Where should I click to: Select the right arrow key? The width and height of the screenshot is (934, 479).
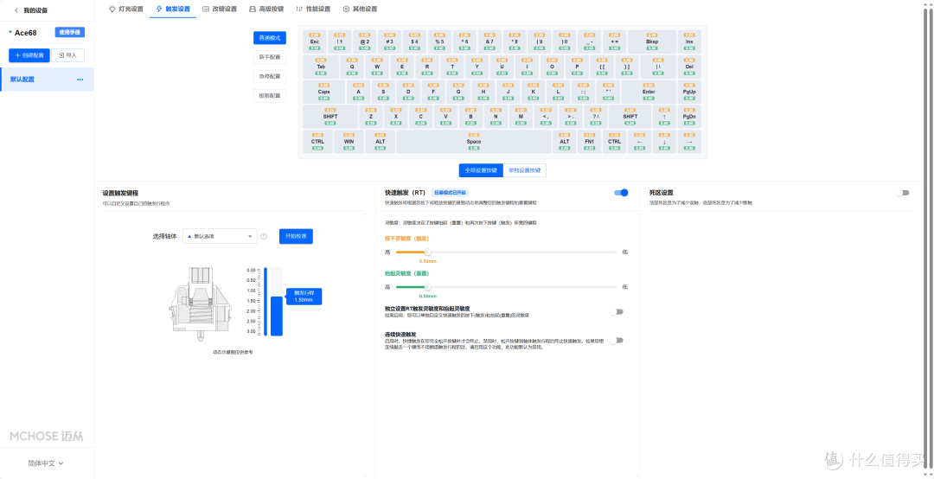click(689, 142)
